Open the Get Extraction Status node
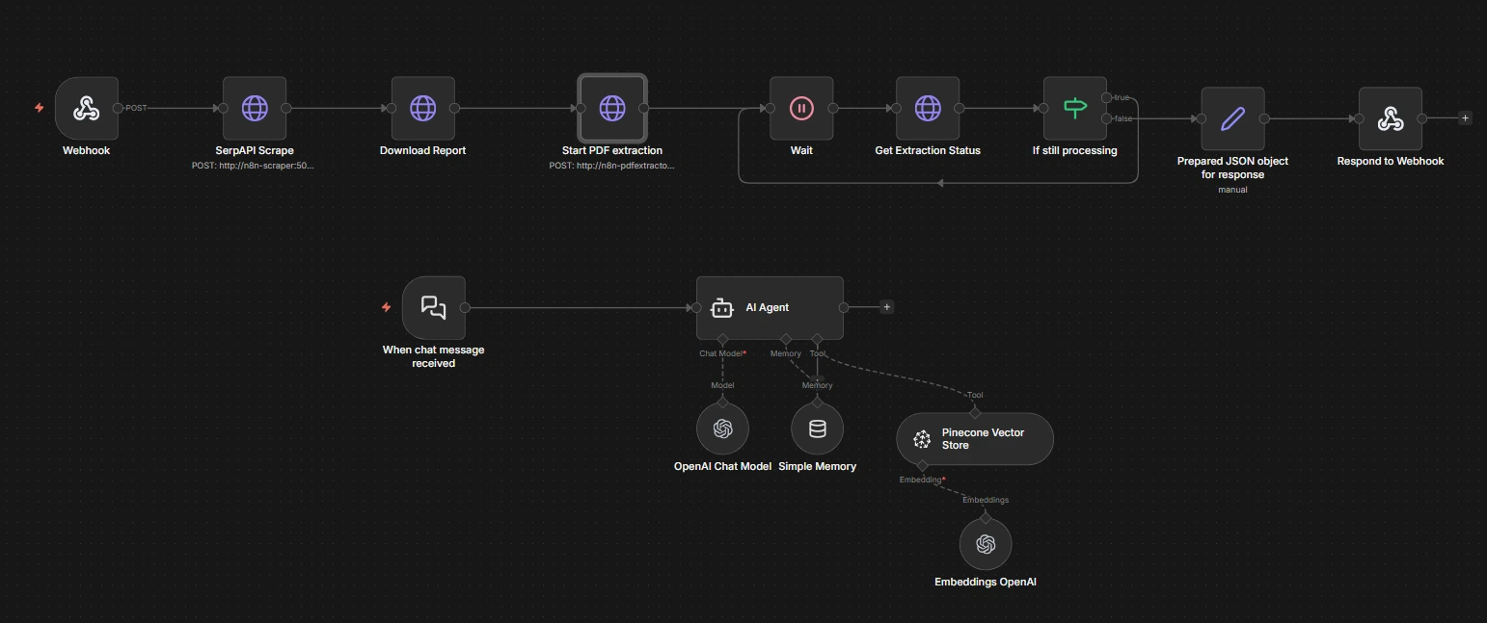Image resolution: width=1487 pixels, height=623 pixels. [928, 109]
